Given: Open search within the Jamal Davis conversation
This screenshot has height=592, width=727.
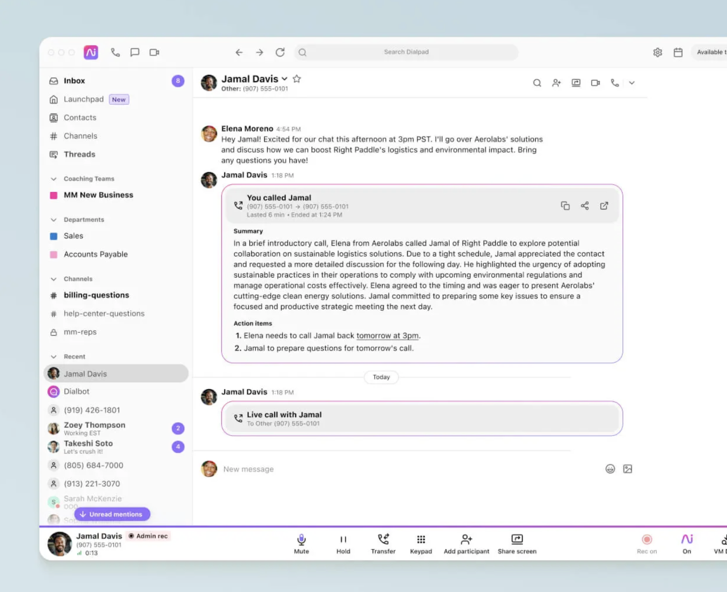Looking at the screenshot, I should tap(537, 83).
